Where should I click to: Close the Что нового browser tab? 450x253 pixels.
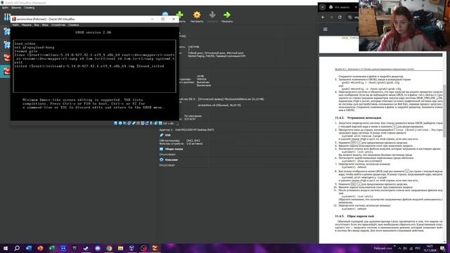pos(356,7)
